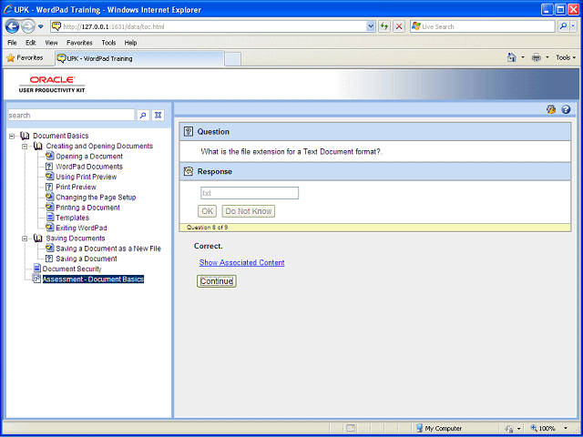Click the clear search X button
Screen dimensions: 583x437
[158, 116]
